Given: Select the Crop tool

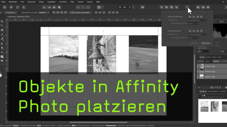Looking at the screenshot, I should (x=2, y=22).
